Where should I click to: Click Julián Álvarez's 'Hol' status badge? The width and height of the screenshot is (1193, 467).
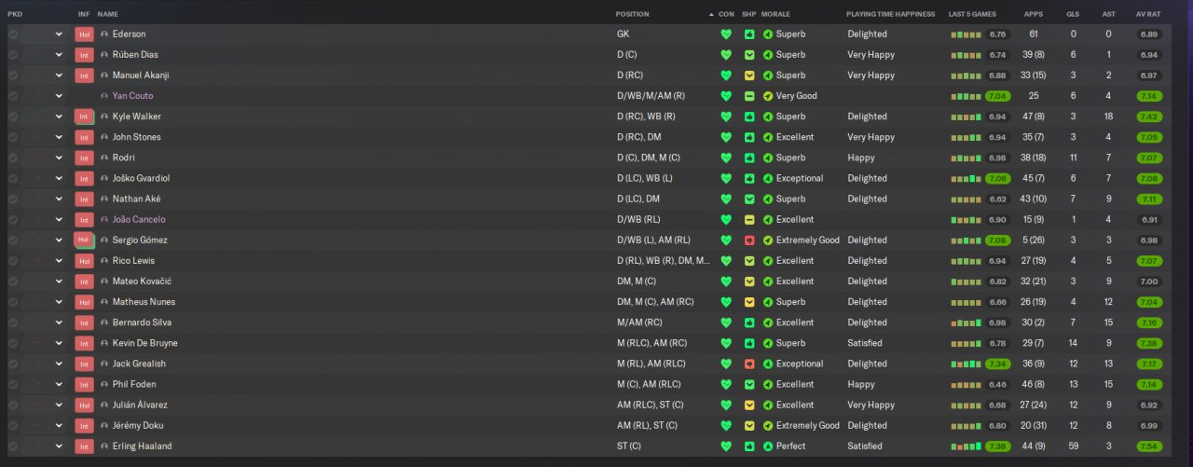84,405
